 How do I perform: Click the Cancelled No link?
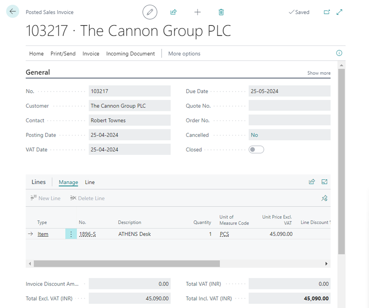coord(254,135)
